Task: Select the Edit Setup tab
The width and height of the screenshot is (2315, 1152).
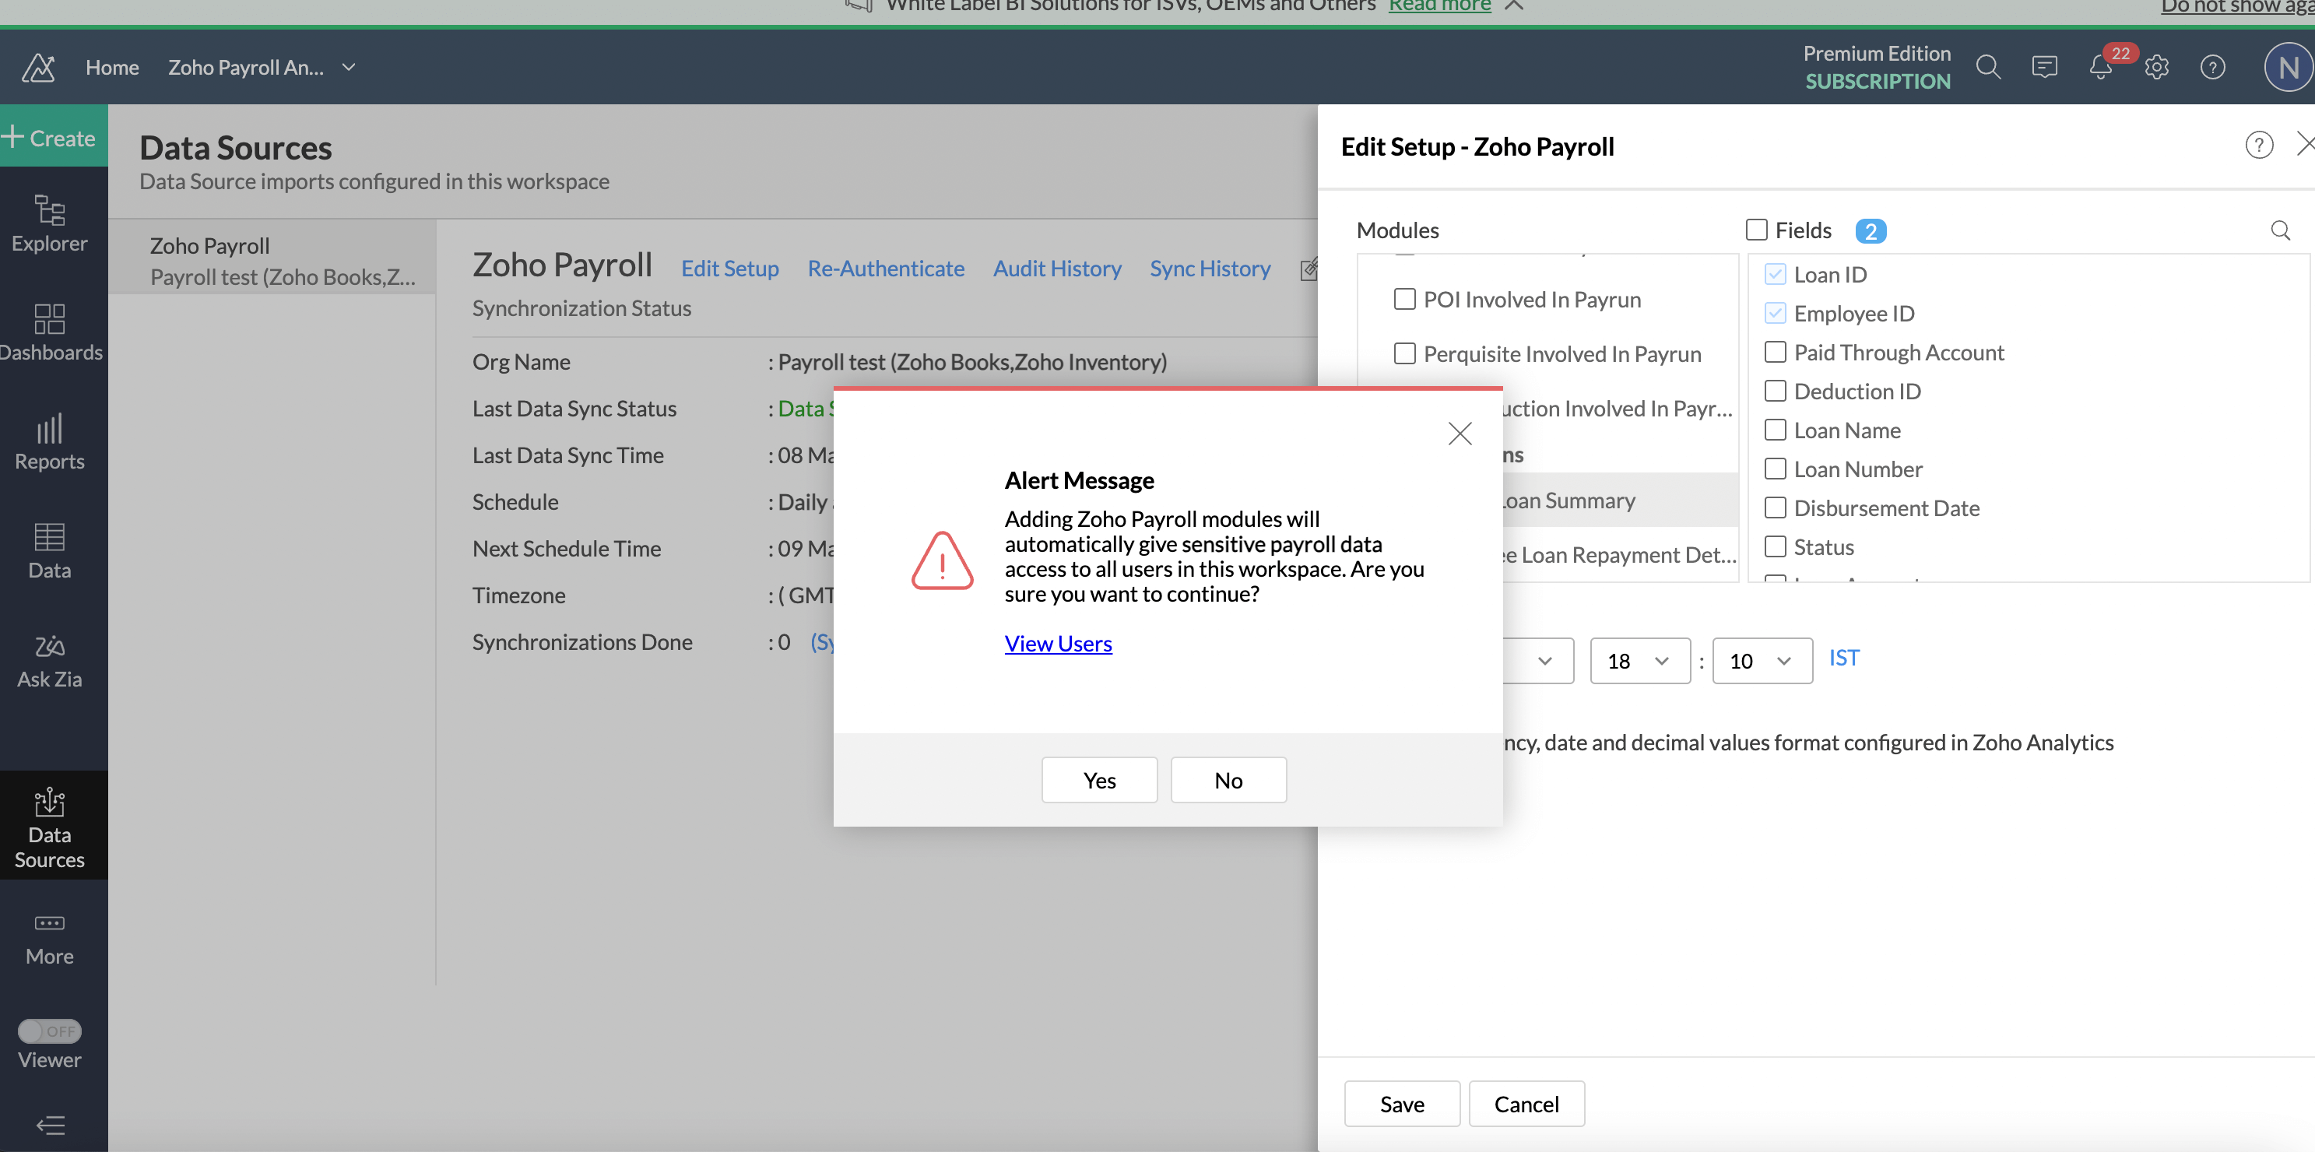Action: tap(729, 267)
